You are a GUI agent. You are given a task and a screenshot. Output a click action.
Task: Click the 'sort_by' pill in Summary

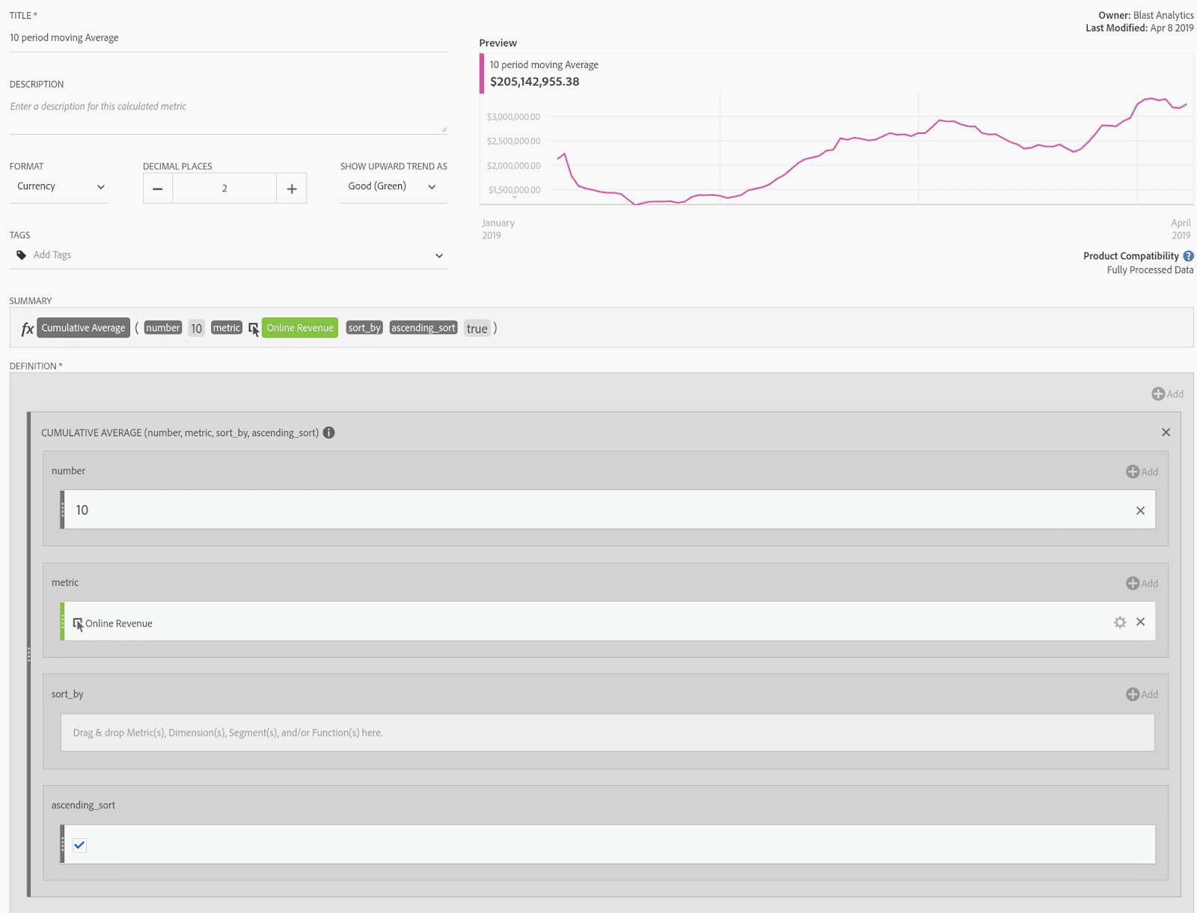pos(364,328)
